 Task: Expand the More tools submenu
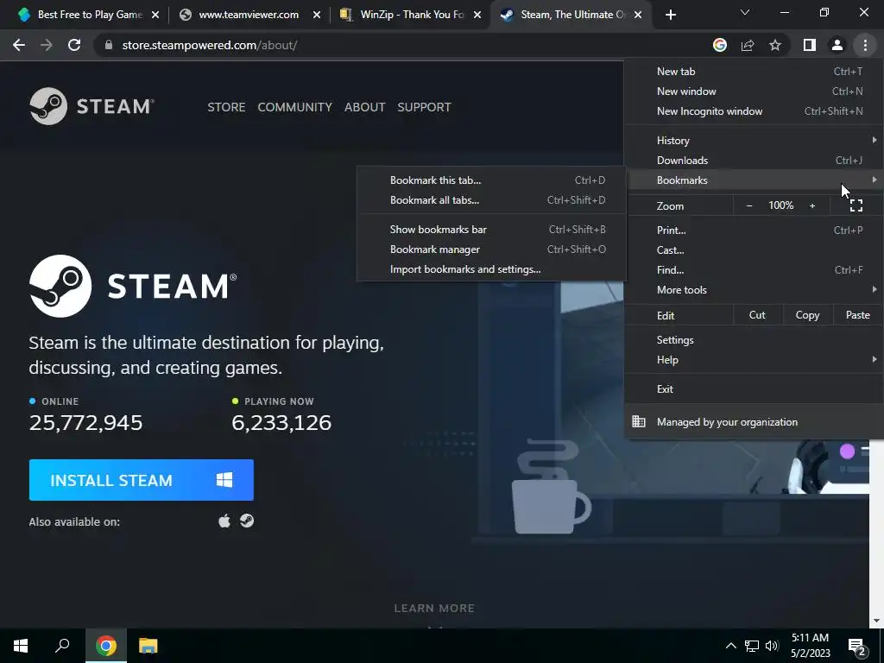753,290
